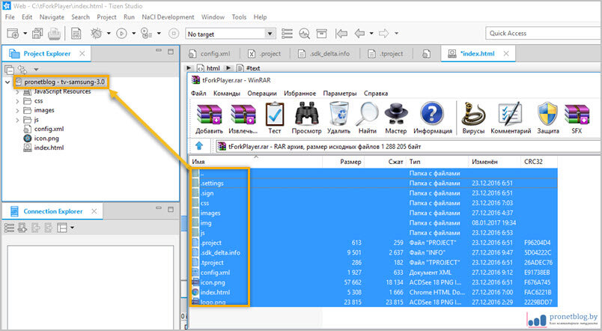Click the WinRAR Тест (Test) icon
602x331 pixels.
(275, 115)
